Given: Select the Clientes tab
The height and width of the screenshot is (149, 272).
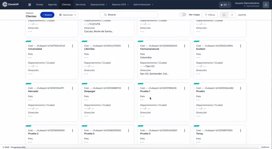Looking at the screenshot, I should (66, 5).
